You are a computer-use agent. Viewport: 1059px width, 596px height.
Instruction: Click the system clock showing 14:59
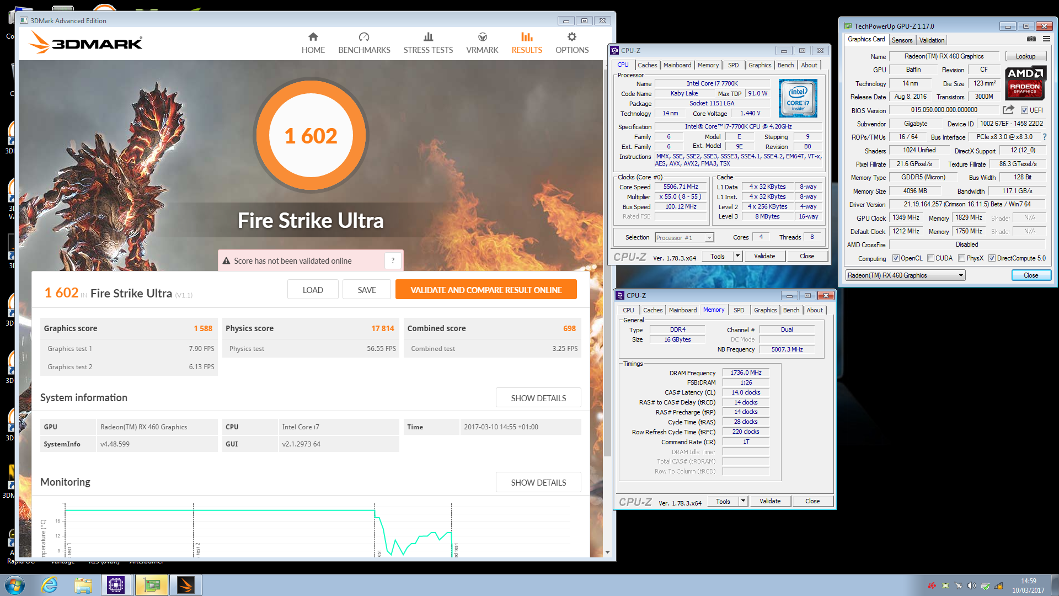click(x=1028, y=581)
